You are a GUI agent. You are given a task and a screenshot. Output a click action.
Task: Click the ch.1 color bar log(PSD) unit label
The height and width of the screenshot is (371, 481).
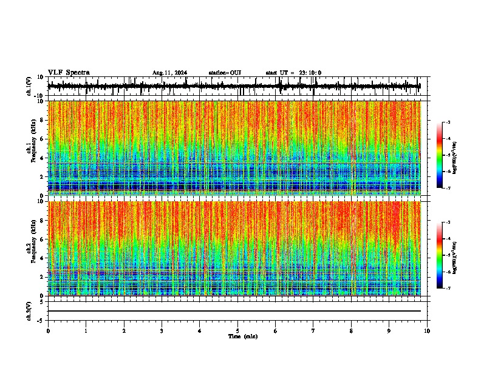(455, 158)
